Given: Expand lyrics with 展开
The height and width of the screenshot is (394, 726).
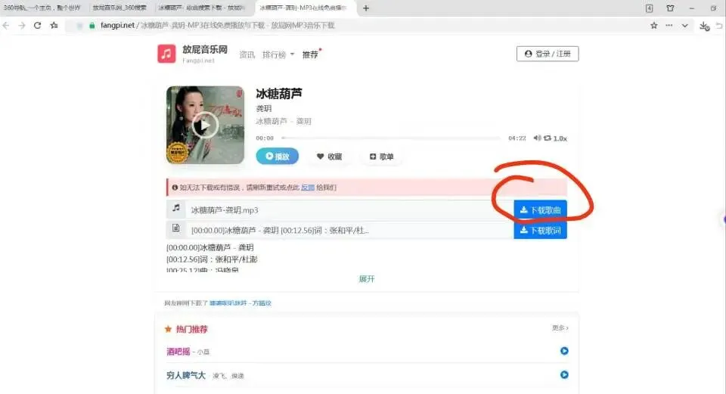Looking at the screenshot, I should pyautogui.click(x=367, y=279).
